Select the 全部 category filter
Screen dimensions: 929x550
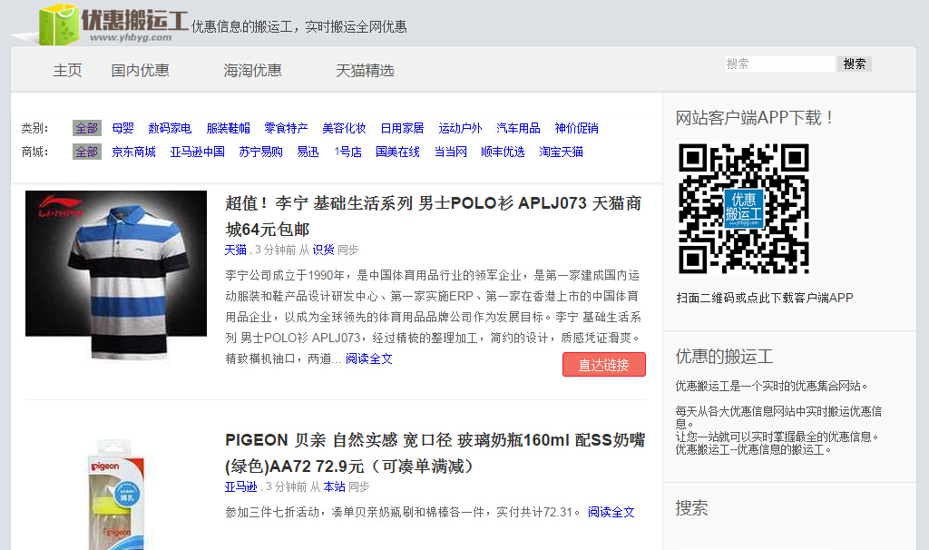pos(87,128)
